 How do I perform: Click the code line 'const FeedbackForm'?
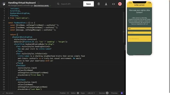tap(22, 23)
